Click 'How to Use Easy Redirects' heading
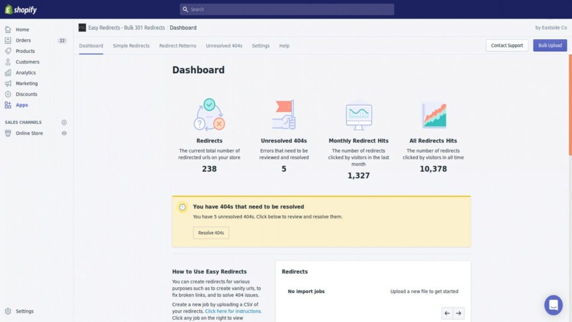The height and width of the screenshot is (322, 572). point(209,272)
